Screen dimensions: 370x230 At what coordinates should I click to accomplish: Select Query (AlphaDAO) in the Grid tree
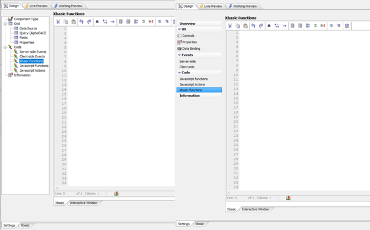(33, 33)
